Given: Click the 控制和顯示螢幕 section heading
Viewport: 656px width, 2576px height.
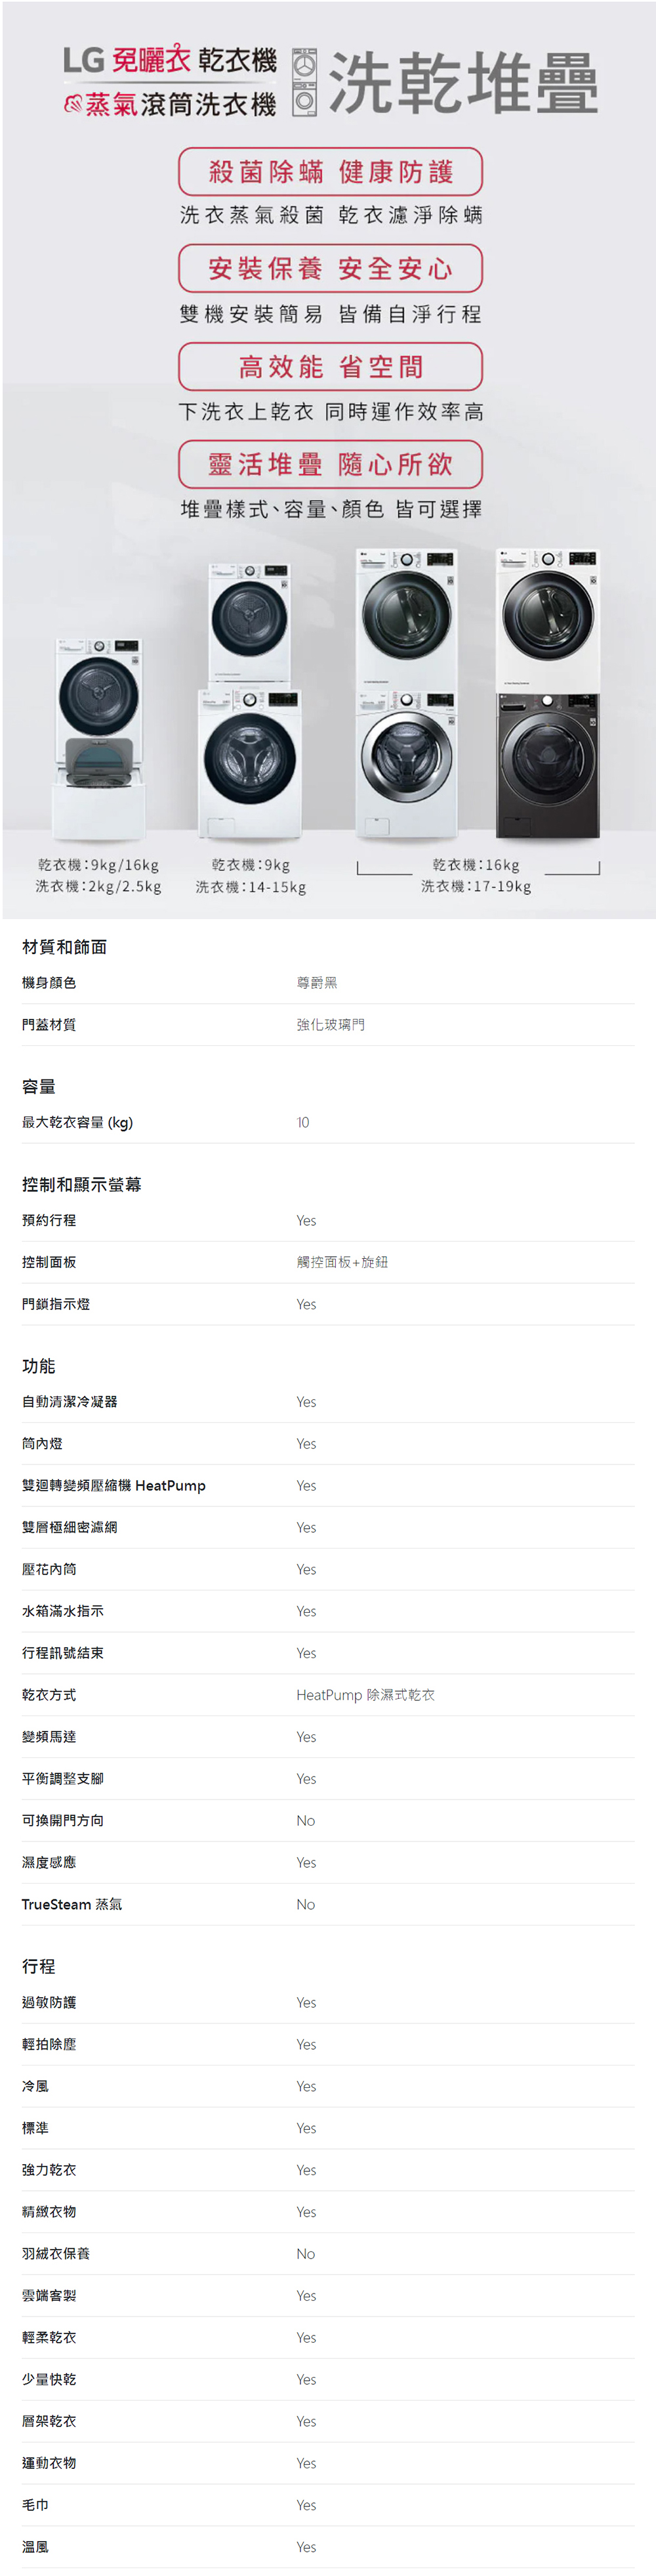Looking at the screenshot, I should tap(82, 1185).
